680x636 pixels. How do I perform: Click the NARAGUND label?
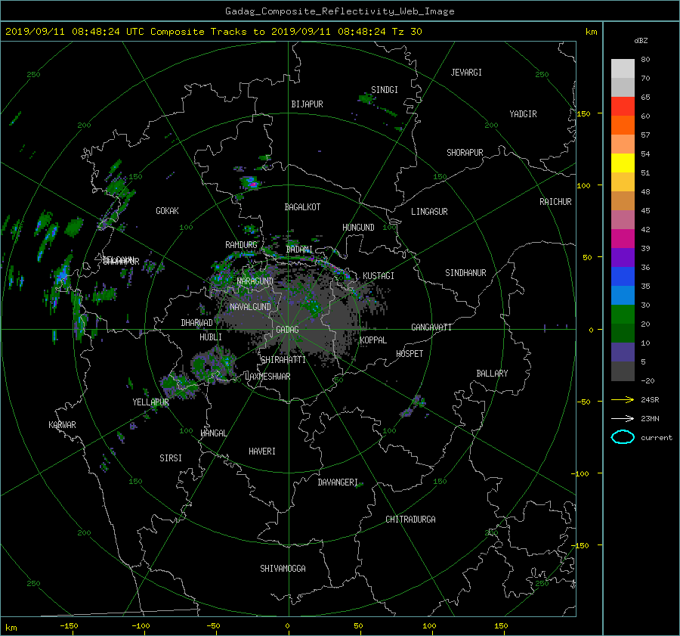[255, 281]
